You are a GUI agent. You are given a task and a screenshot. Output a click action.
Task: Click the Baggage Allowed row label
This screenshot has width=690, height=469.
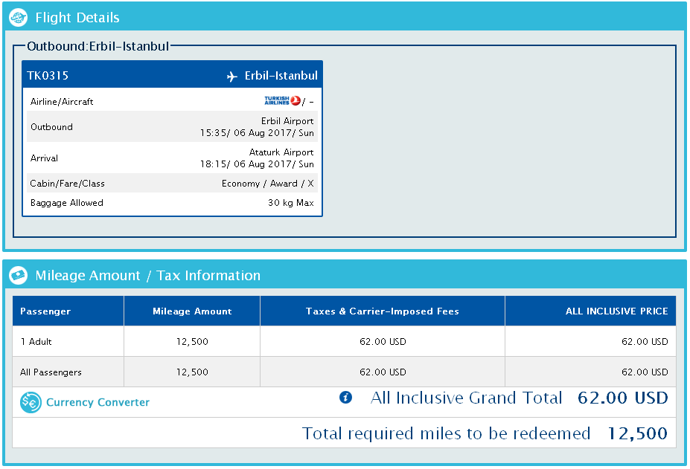(x=67, y=203)
